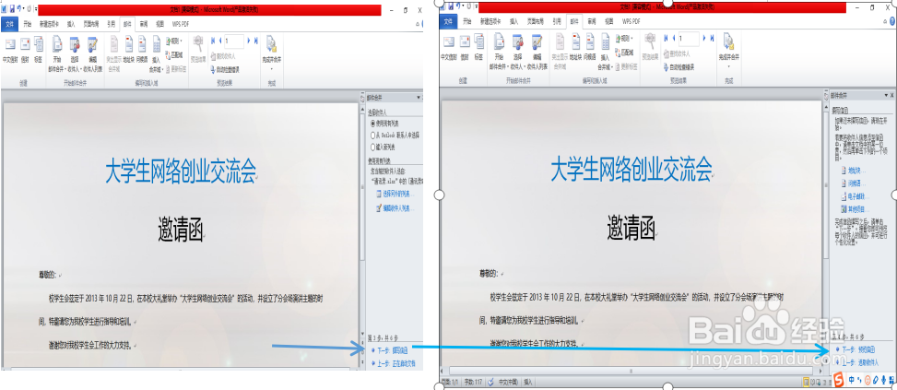This screenshot has width=897, height=390.
Task: Go to last record in left window
Action: tap(255, 40)
